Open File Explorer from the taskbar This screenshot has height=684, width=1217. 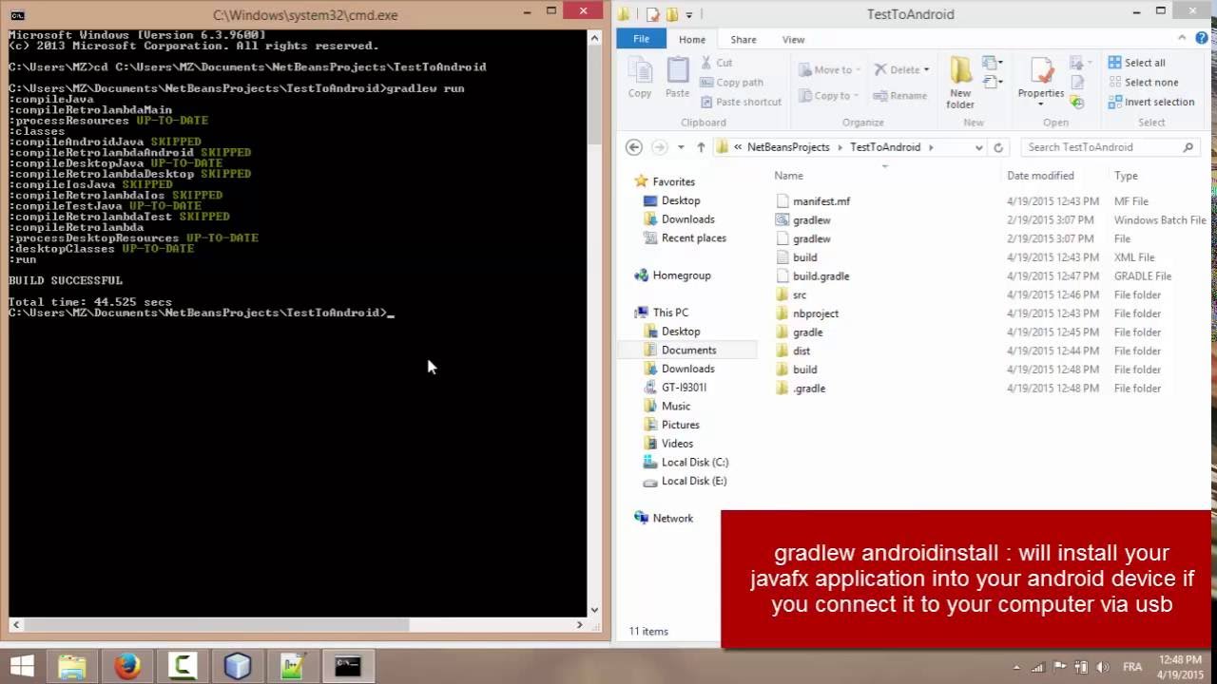pyautogui.click(x=72, y=666)
